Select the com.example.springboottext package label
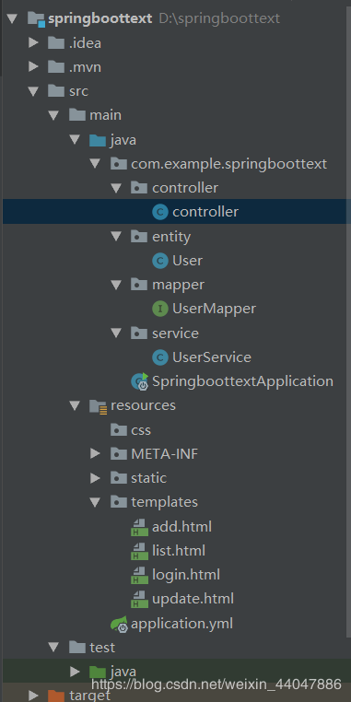 (228, 164)
